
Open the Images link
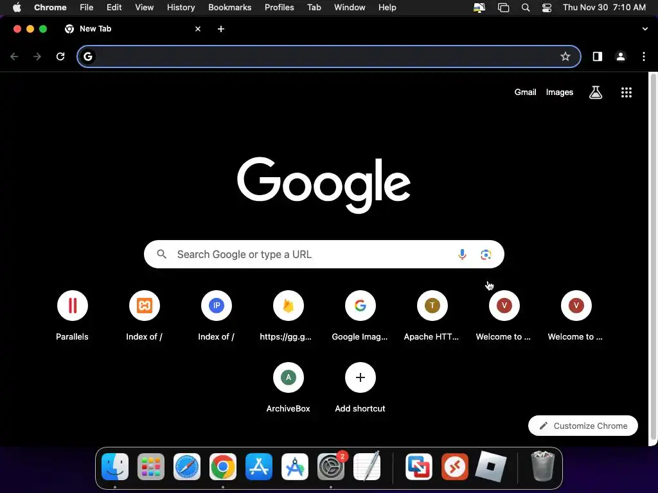[x=560, y=92]
